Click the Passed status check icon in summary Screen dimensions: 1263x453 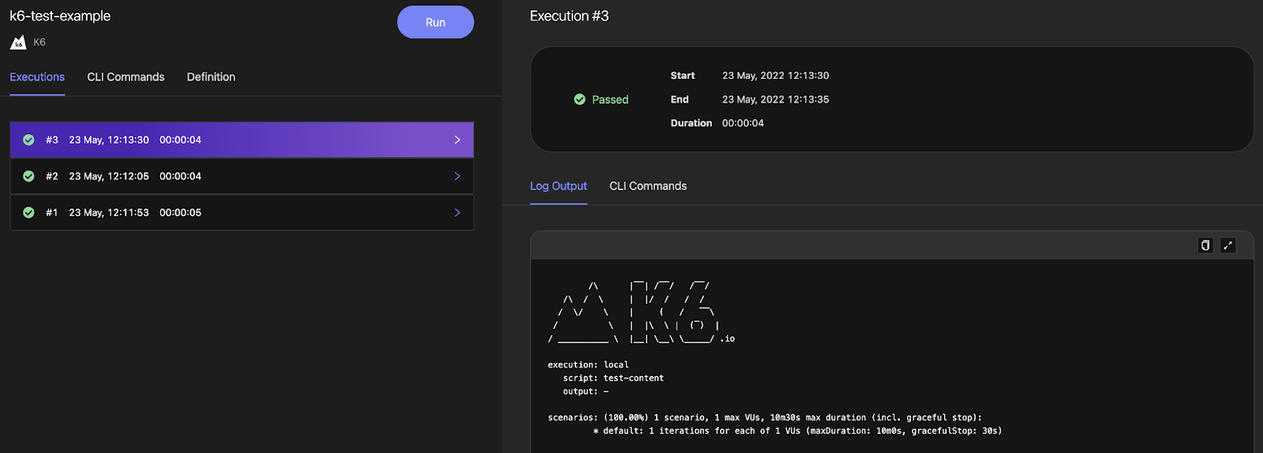(x=579, y=99)
